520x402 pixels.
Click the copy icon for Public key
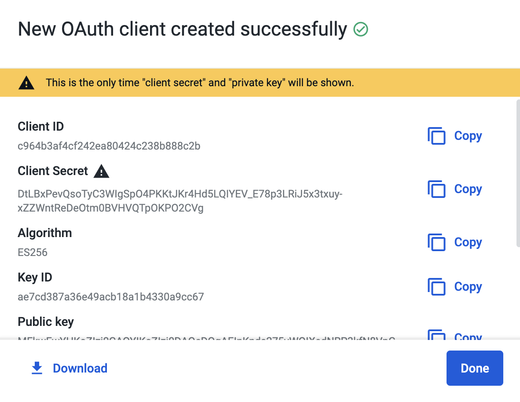[436, 334]
